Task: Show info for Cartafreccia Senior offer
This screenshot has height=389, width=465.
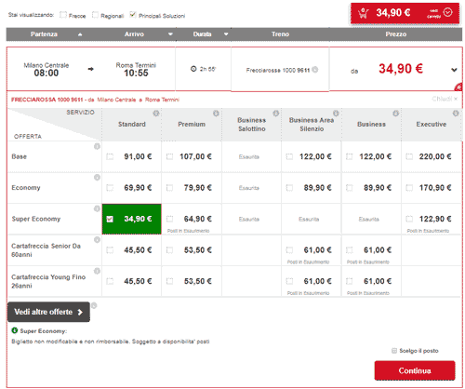Action: click(97, 240)
